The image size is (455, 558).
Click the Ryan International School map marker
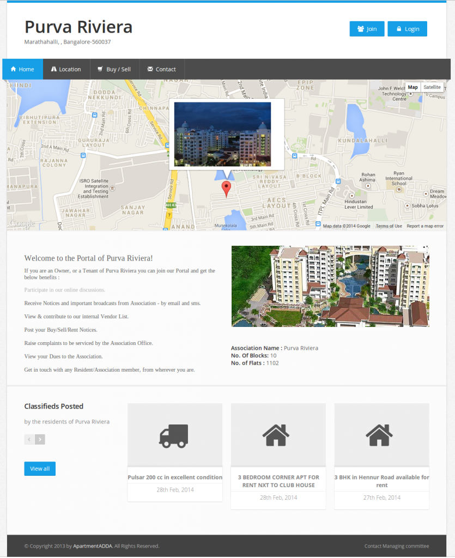point(399,190)
